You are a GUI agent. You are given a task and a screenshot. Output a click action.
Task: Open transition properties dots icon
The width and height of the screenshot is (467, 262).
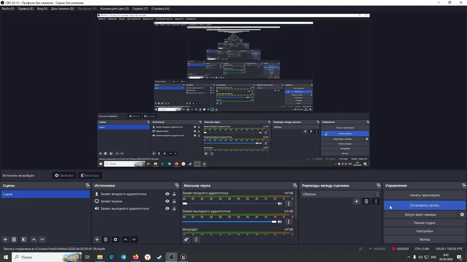(x=376, y=201)
